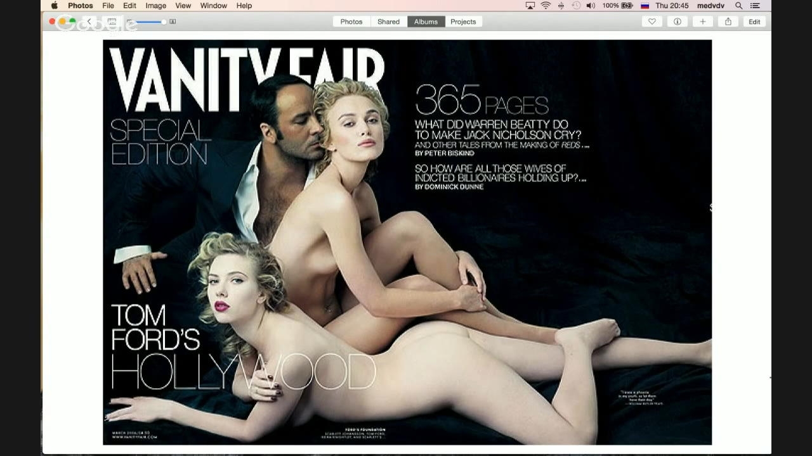
Task: Open the photo info panel
Action: click(677, 22)
